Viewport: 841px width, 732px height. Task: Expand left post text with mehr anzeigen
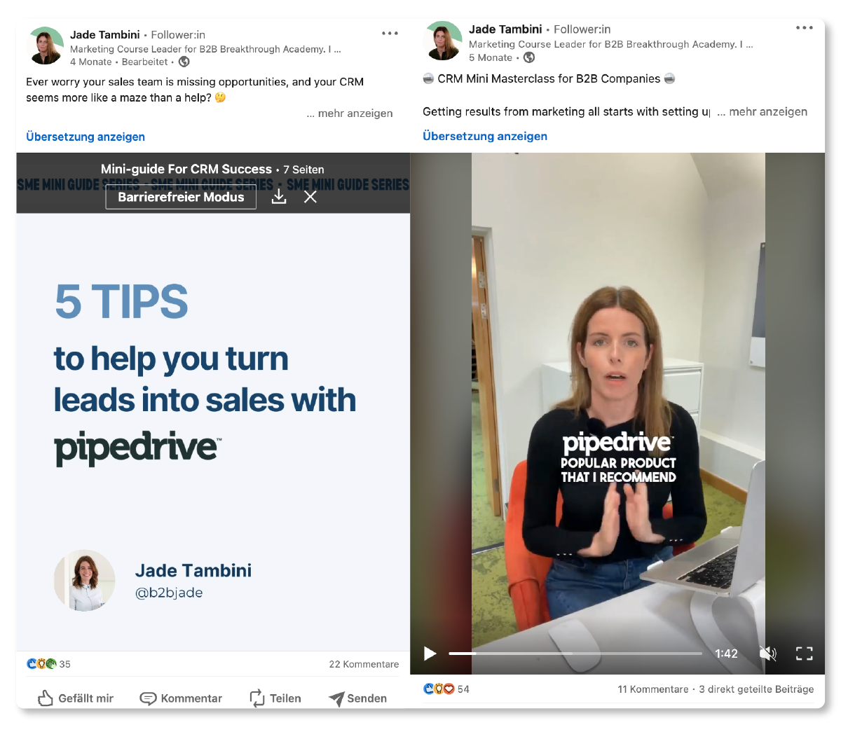click(x=350, y=113)
